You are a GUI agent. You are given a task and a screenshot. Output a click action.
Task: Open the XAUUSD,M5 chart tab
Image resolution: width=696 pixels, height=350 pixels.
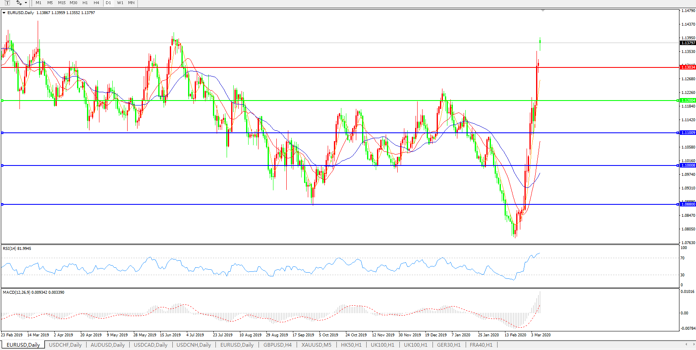316,345
